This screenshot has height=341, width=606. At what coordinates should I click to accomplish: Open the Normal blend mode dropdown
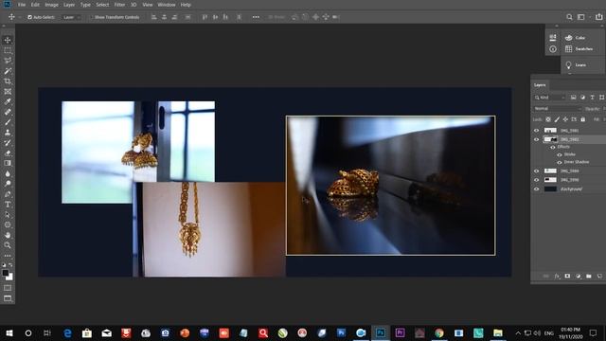557,109
